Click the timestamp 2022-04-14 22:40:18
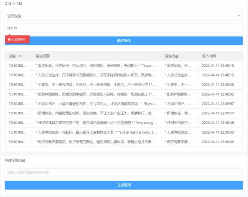 217,66
